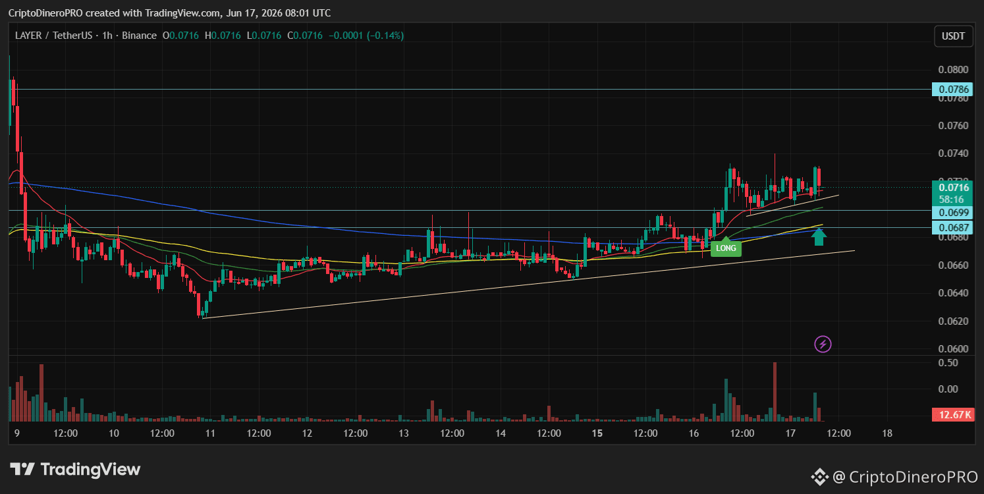Click the snapshot header with Jun 17, 2026 timestamp

pos(170,13)
